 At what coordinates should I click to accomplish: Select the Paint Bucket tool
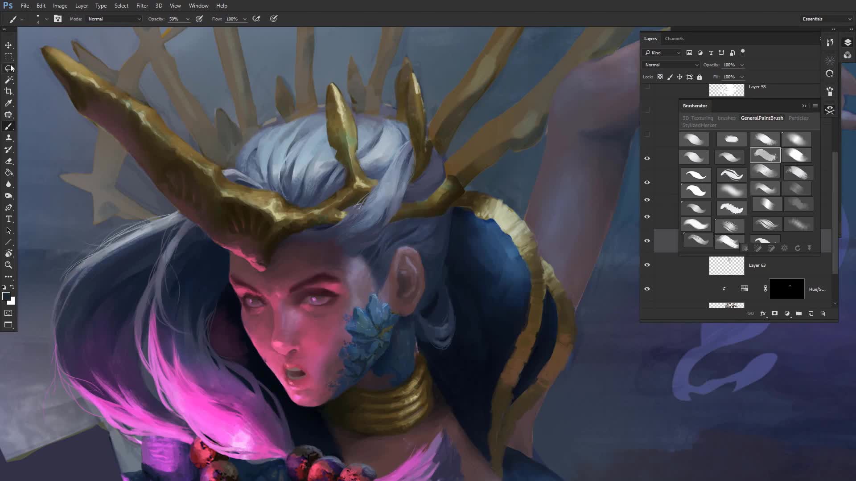pyautogui.click(x=8, y=173)
